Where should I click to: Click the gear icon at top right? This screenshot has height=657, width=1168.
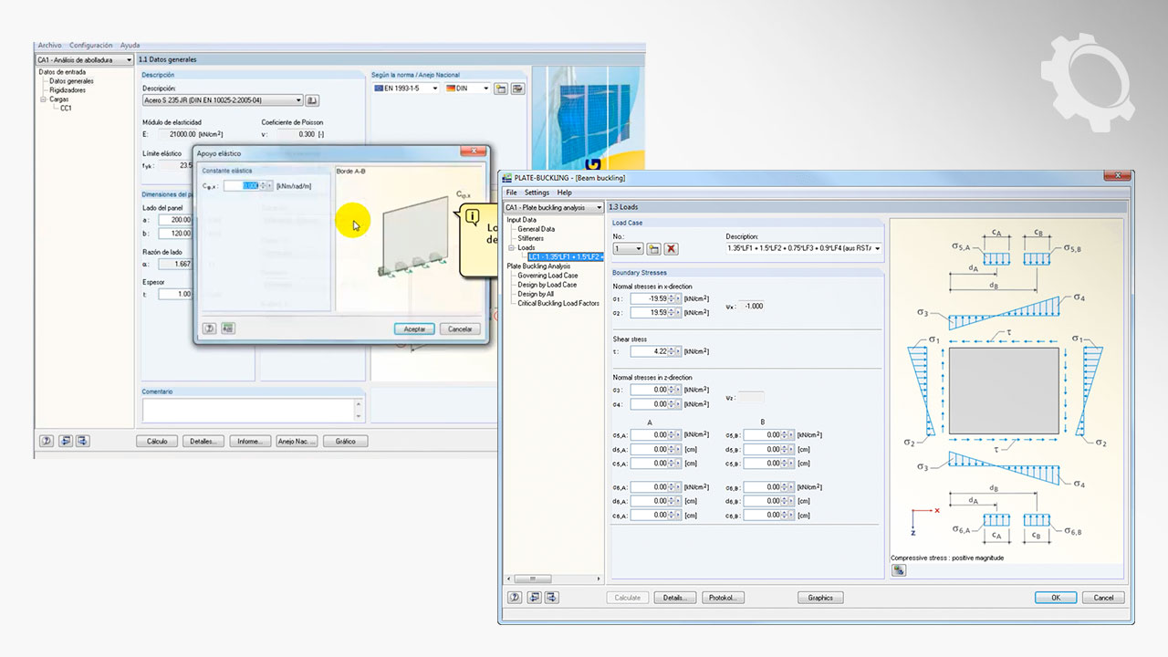[1089, 77]
